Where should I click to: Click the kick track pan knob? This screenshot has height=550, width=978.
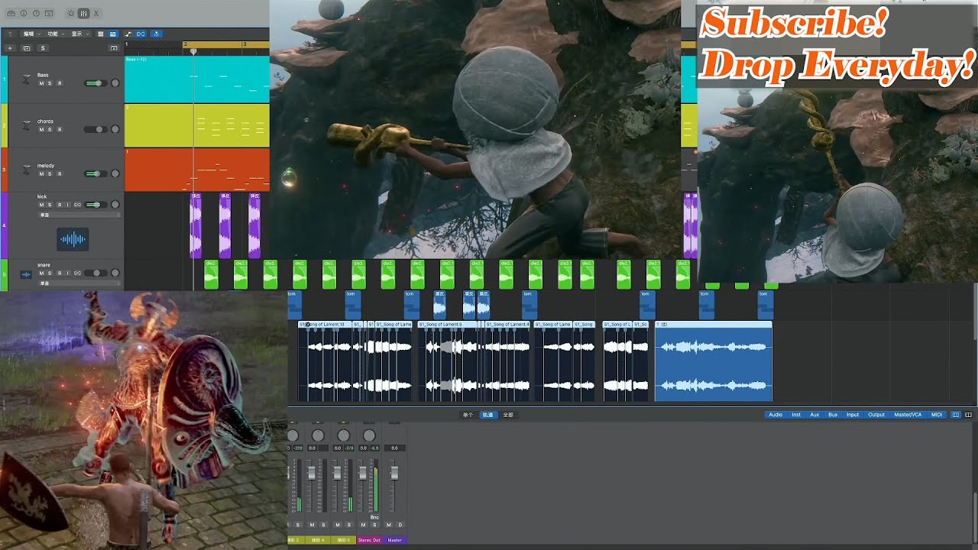[x=115, y=205]
